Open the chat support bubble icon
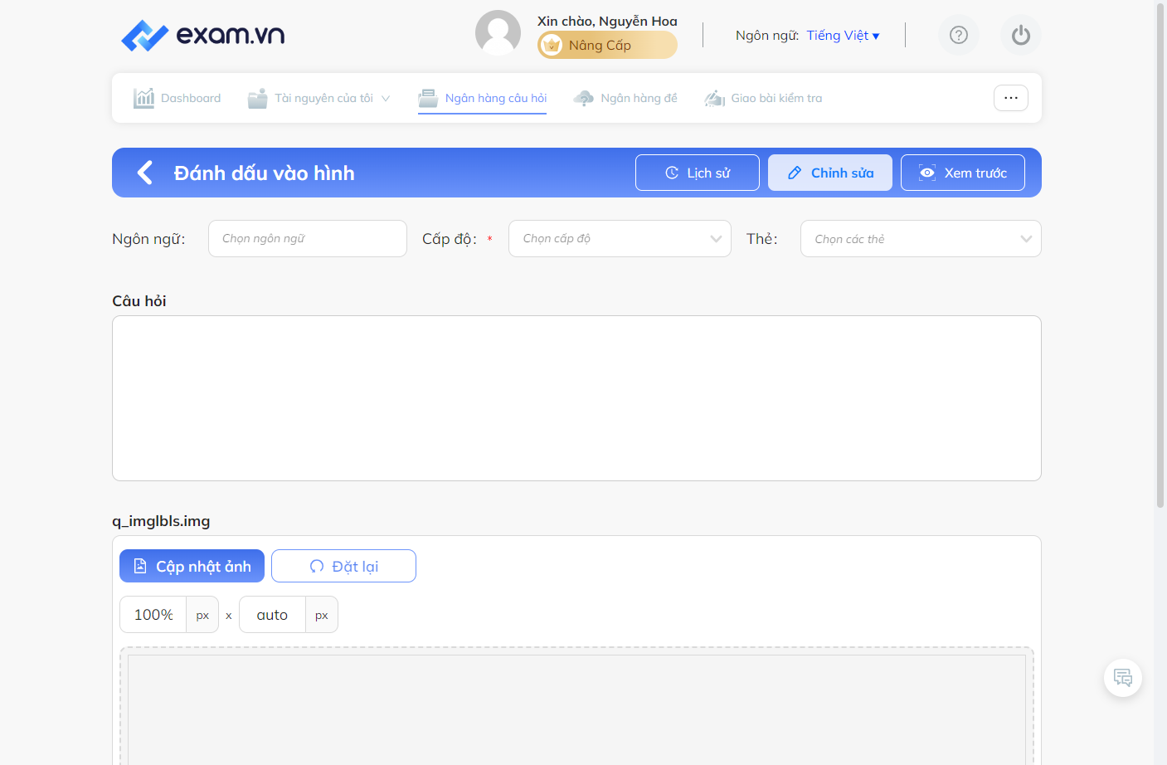The height and width of the screenshot is (765, 1167). point(1123,678)
